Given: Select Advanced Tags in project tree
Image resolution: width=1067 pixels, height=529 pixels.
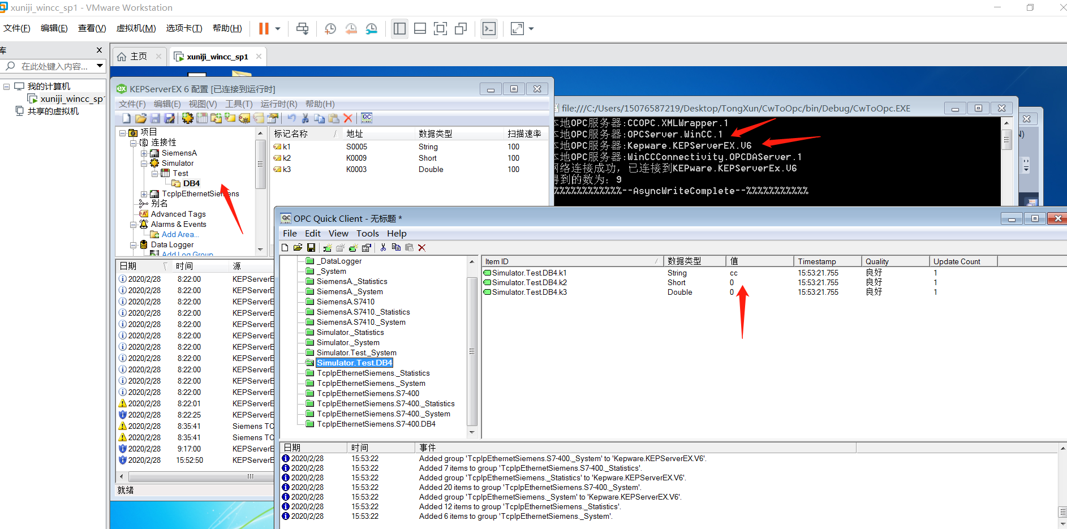Looking at the screenshot, I should click(x=178, y=214).
